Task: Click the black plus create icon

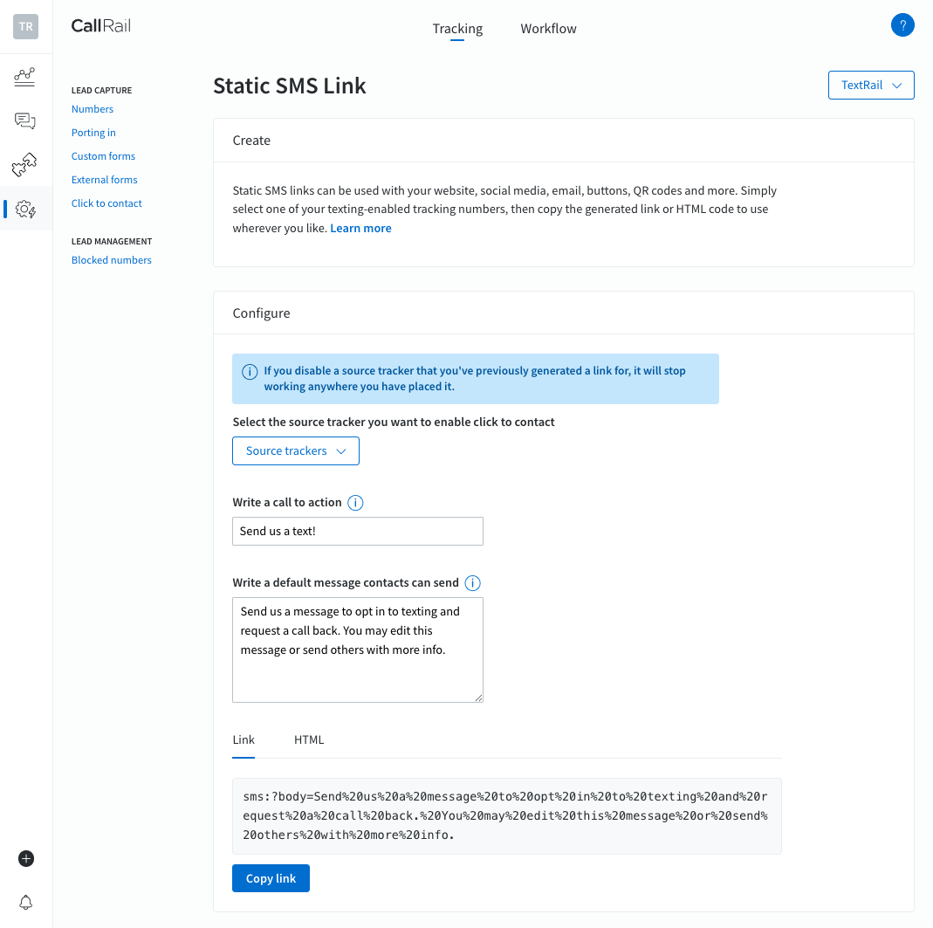Action: [x=26, y=858]
